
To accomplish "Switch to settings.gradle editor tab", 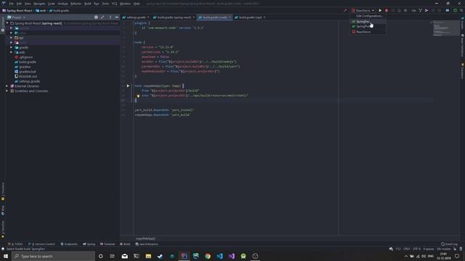I will click(x=136, y=17).
